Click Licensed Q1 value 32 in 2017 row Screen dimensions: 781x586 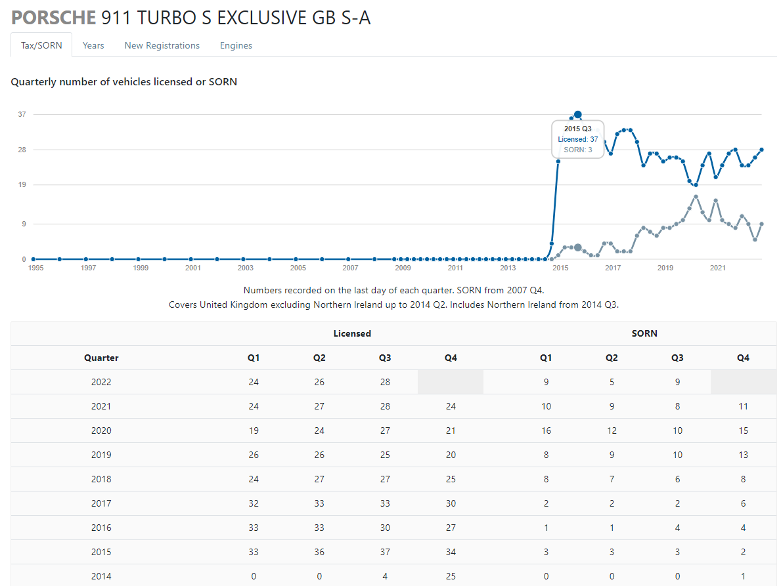(254, 503)
